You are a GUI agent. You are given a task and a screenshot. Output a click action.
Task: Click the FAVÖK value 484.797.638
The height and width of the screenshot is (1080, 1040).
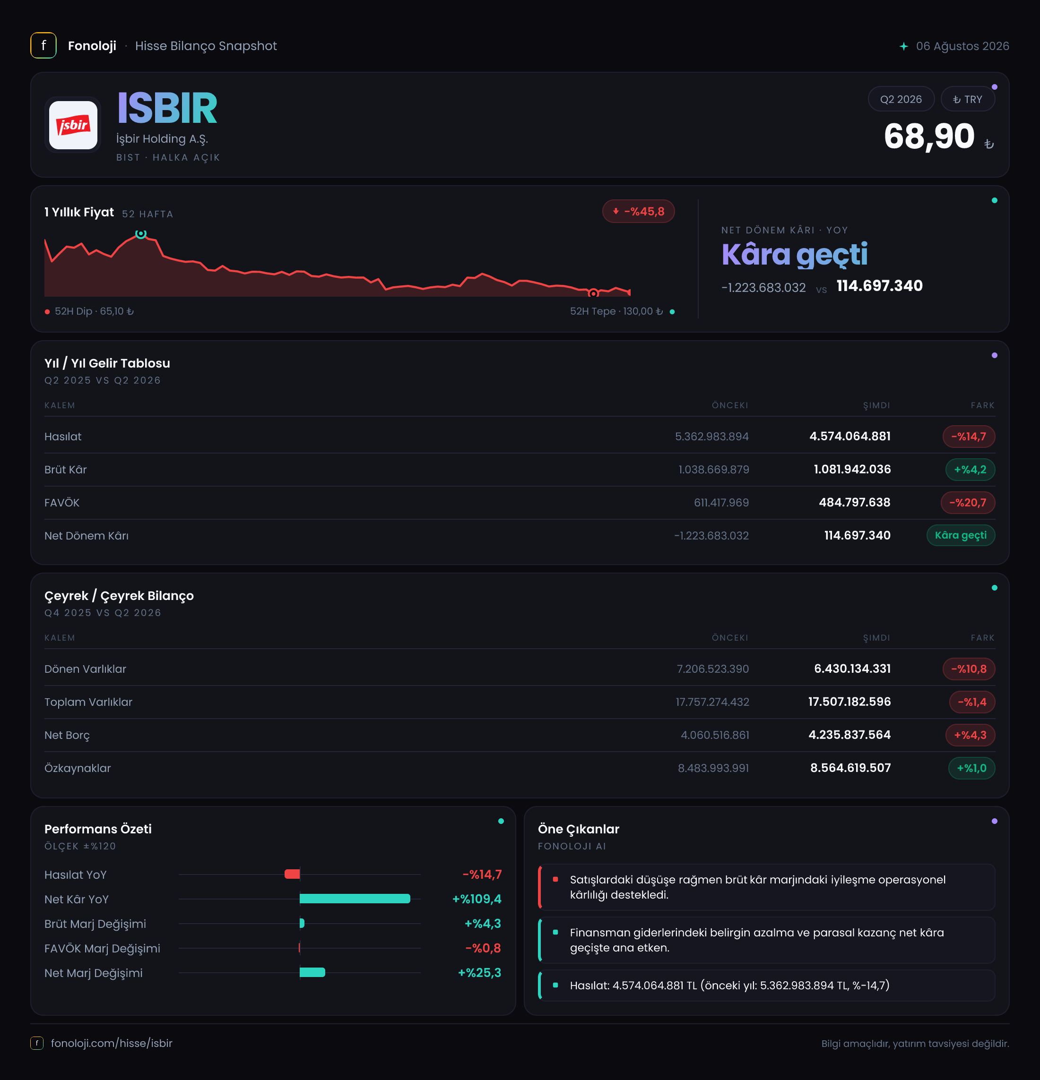click(855, 503)
